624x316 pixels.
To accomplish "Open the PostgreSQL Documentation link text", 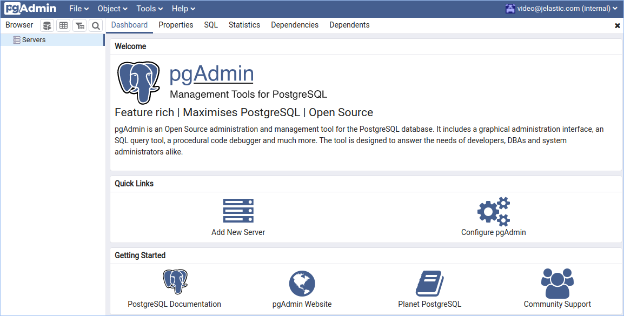I will pos(174,304).
